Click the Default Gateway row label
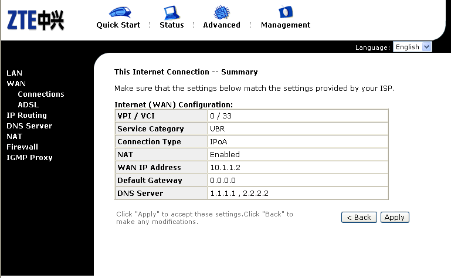Screen dimensions: 451x278 pyautogui.click(x=150, y=181)
